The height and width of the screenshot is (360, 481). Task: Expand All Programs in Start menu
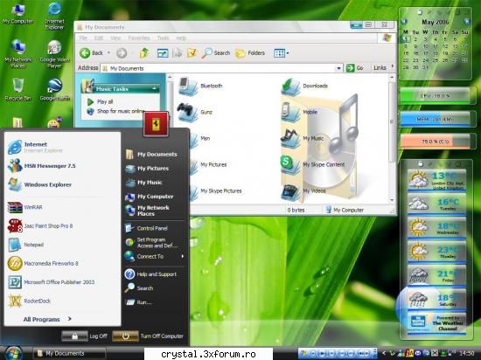pyautogui.click(x=47, y=319)
